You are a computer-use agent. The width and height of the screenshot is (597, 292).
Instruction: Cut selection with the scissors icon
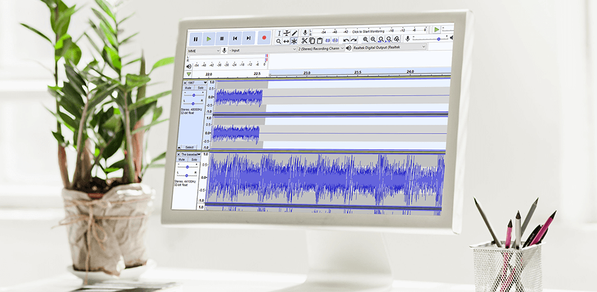tap(304, 40)
